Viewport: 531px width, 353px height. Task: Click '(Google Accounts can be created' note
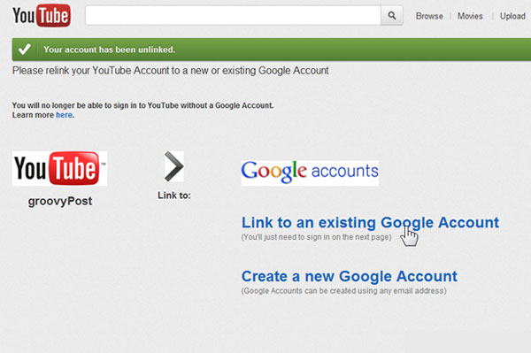click(x=343, y=291)
